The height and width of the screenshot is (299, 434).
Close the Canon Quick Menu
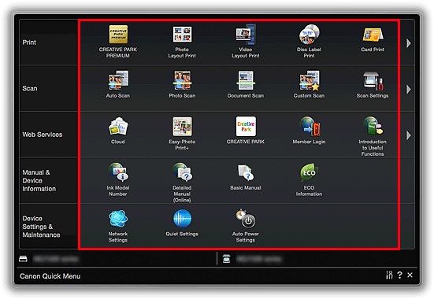tap(410, 275)
